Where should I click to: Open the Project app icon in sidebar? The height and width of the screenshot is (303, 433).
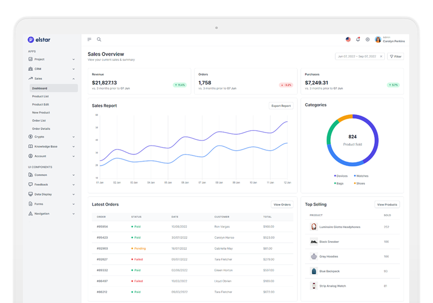point(30,59)
